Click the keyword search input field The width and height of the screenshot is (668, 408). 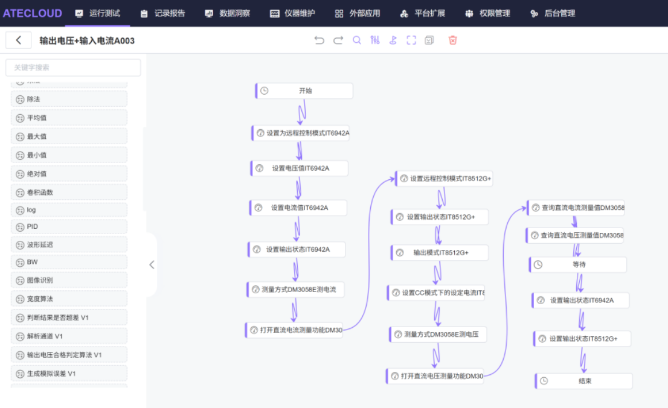73,67
